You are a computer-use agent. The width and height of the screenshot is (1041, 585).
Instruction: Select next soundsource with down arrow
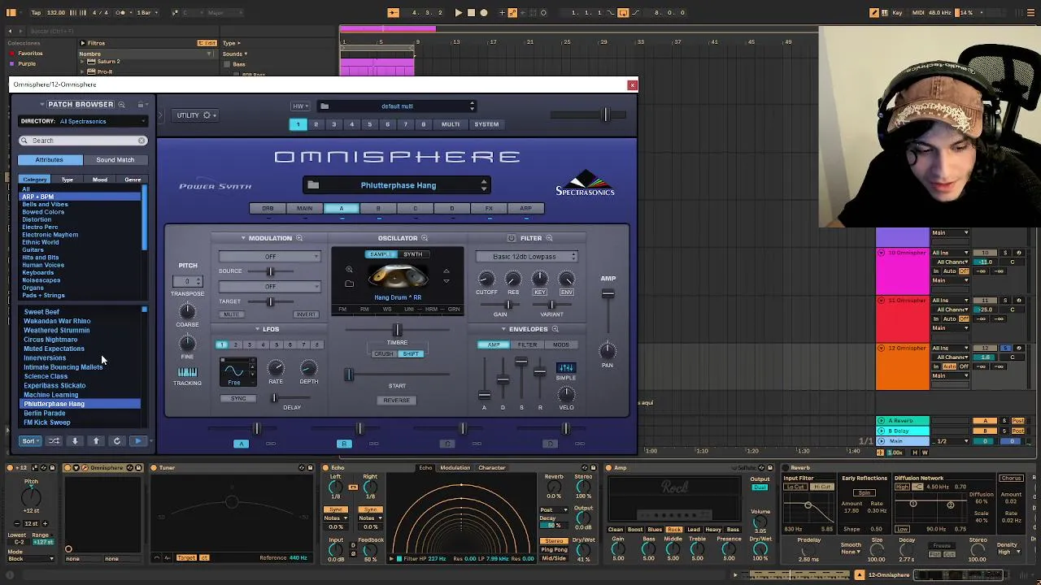click(x=446, y=281)
